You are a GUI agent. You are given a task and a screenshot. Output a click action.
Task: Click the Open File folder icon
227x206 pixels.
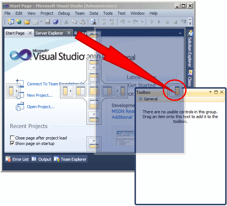tap(27, 22)
